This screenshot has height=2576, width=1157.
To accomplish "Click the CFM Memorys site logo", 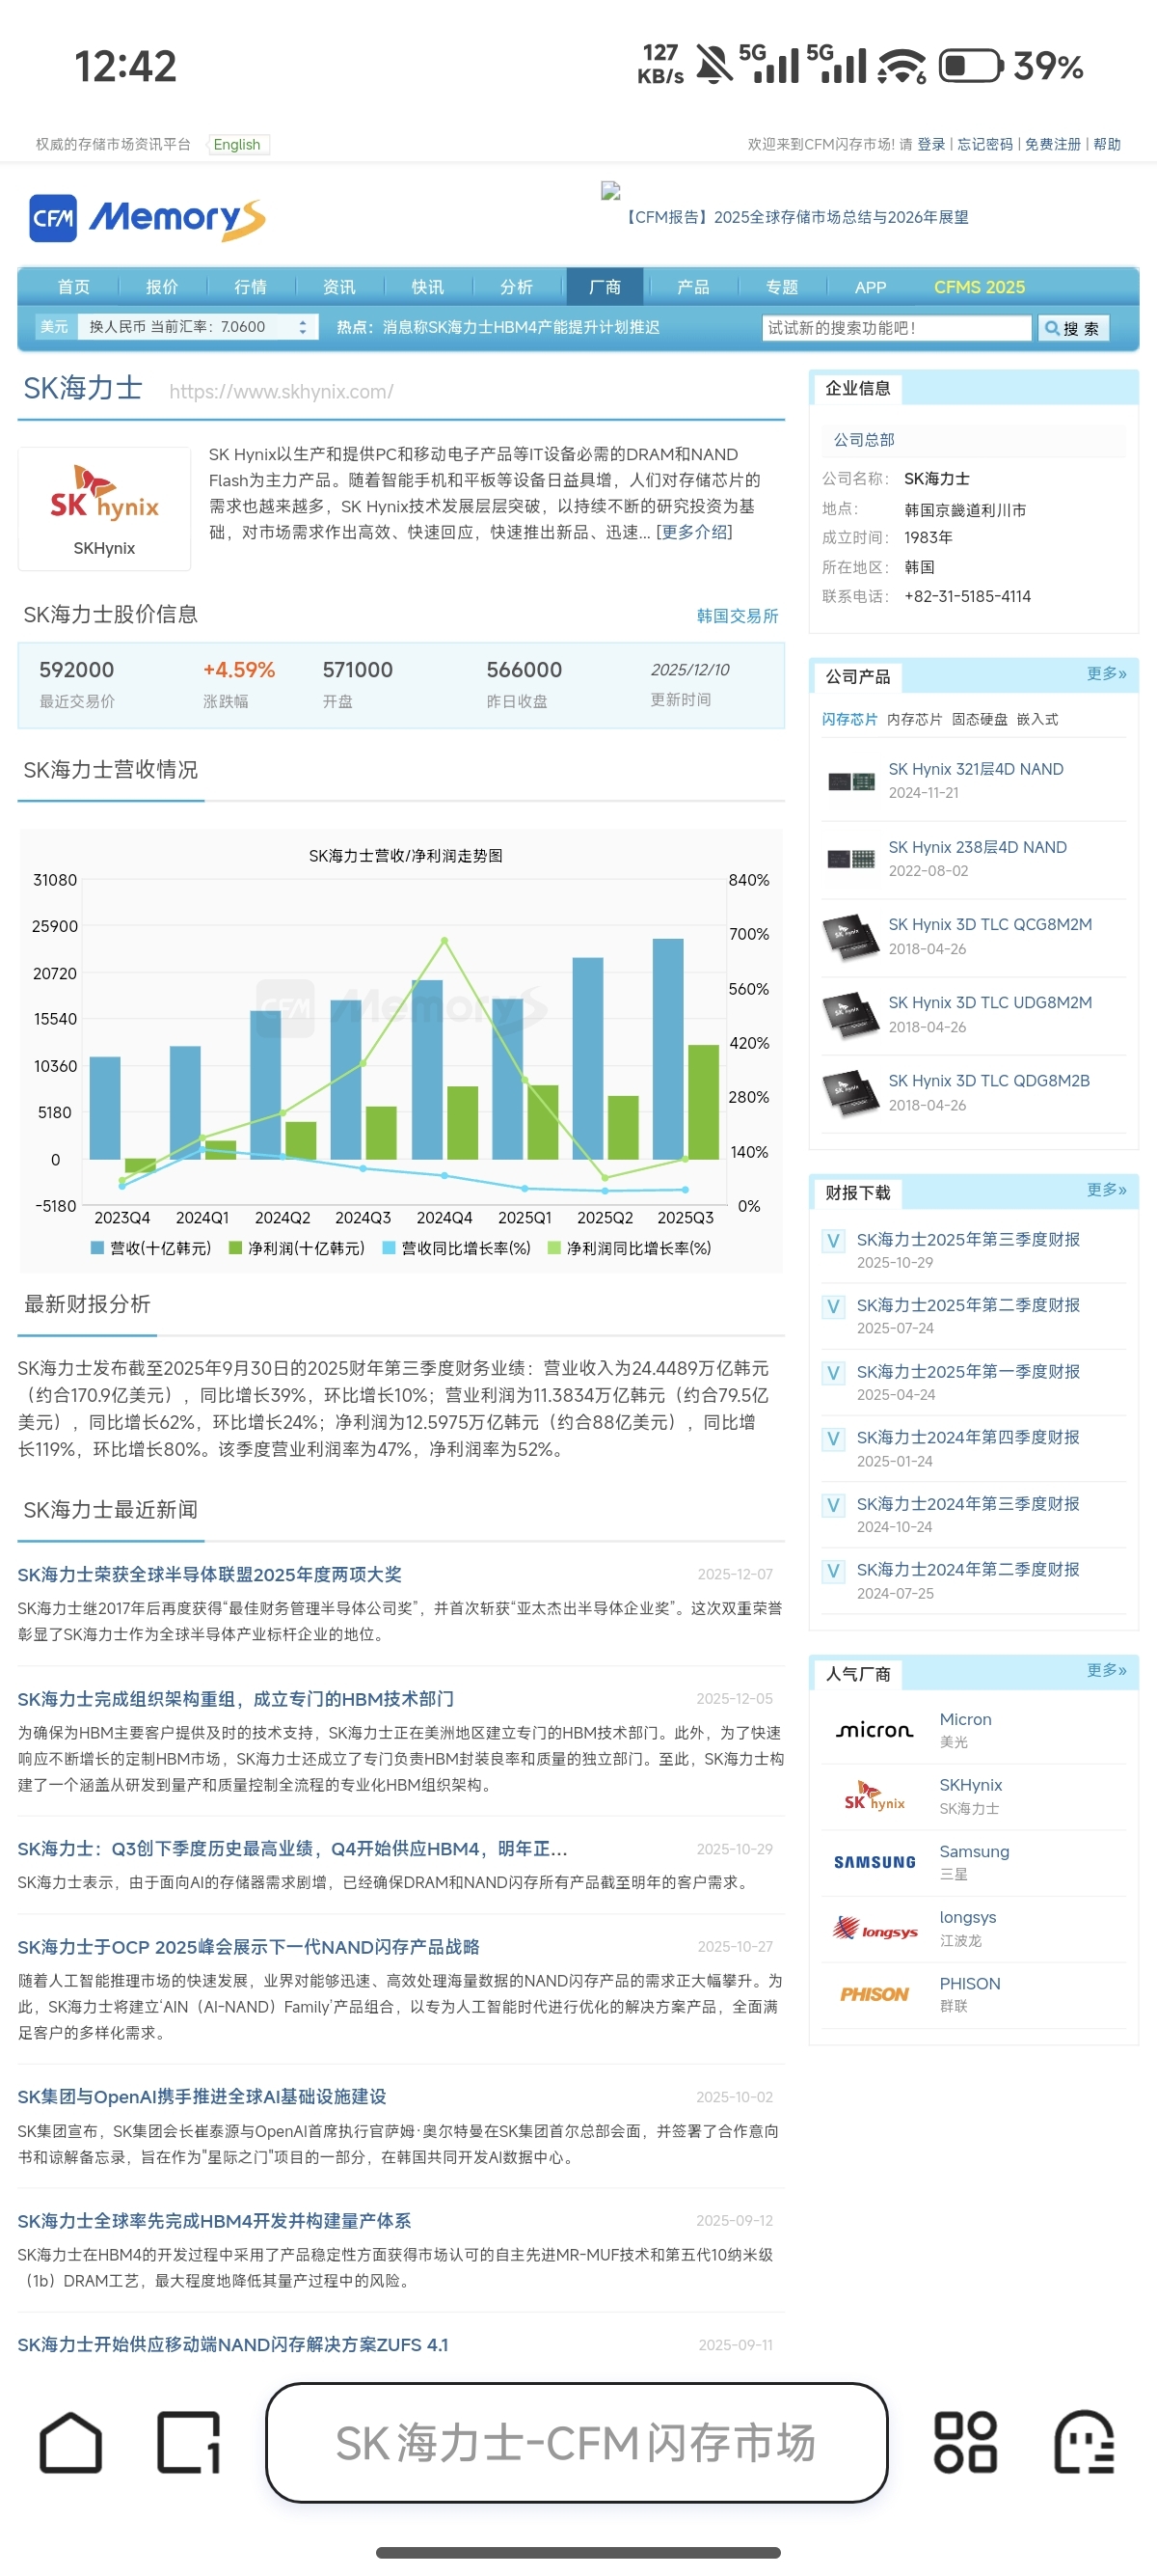I will (x=147, y=218).
